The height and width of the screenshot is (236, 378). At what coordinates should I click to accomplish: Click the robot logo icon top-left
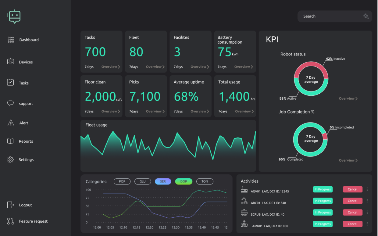[x=14, y=17]
